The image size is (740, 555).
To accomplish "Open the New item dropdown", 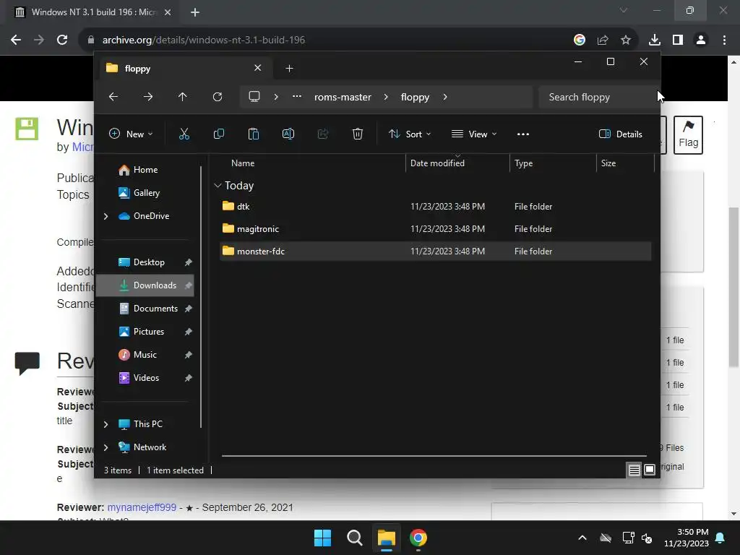I will click(x=131, y=134).
